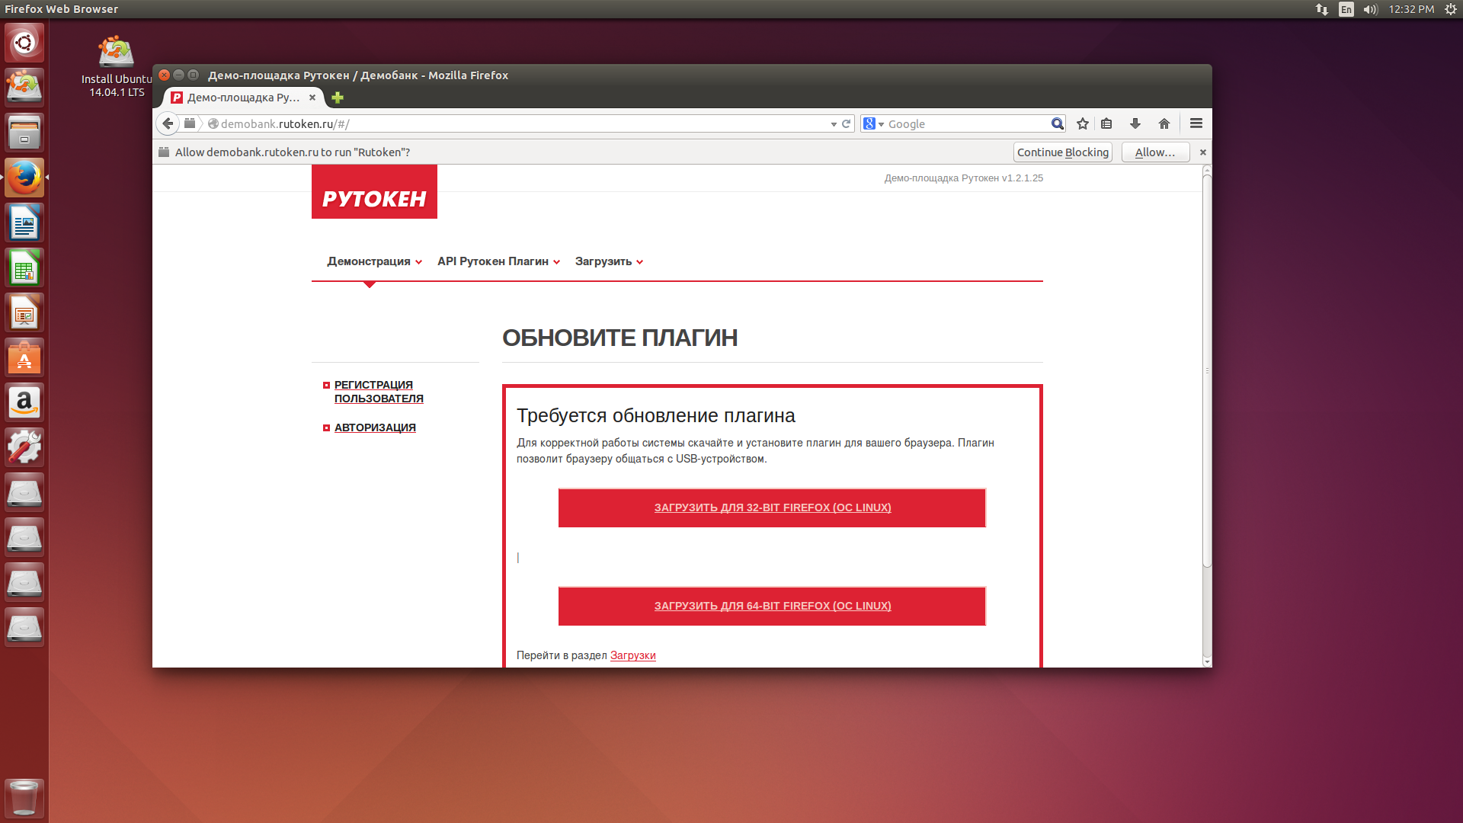Open Amazon from the launcher
Screen dimensions: 1463x823
(x=24, y=402)
